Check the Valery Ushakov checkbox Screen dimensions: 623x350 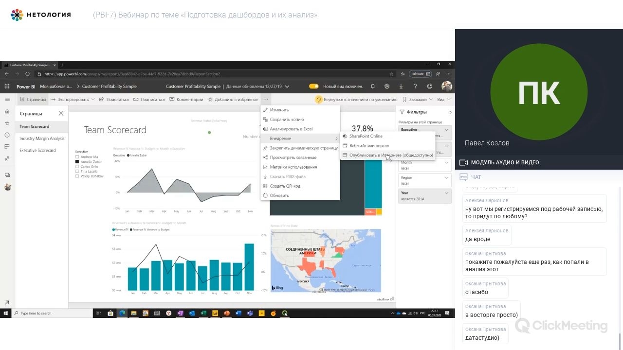(77, 176)
